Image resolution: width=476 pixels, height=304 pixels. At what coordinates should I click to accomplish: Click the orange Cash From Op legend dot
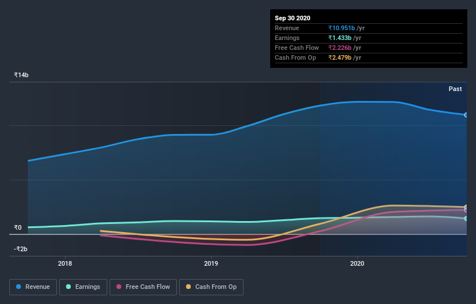tap(188, 287)
